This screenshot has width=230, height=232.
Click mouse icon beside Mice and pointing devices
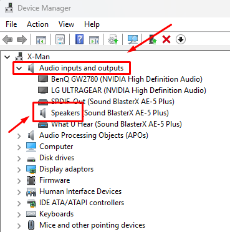tap(31, 225)
